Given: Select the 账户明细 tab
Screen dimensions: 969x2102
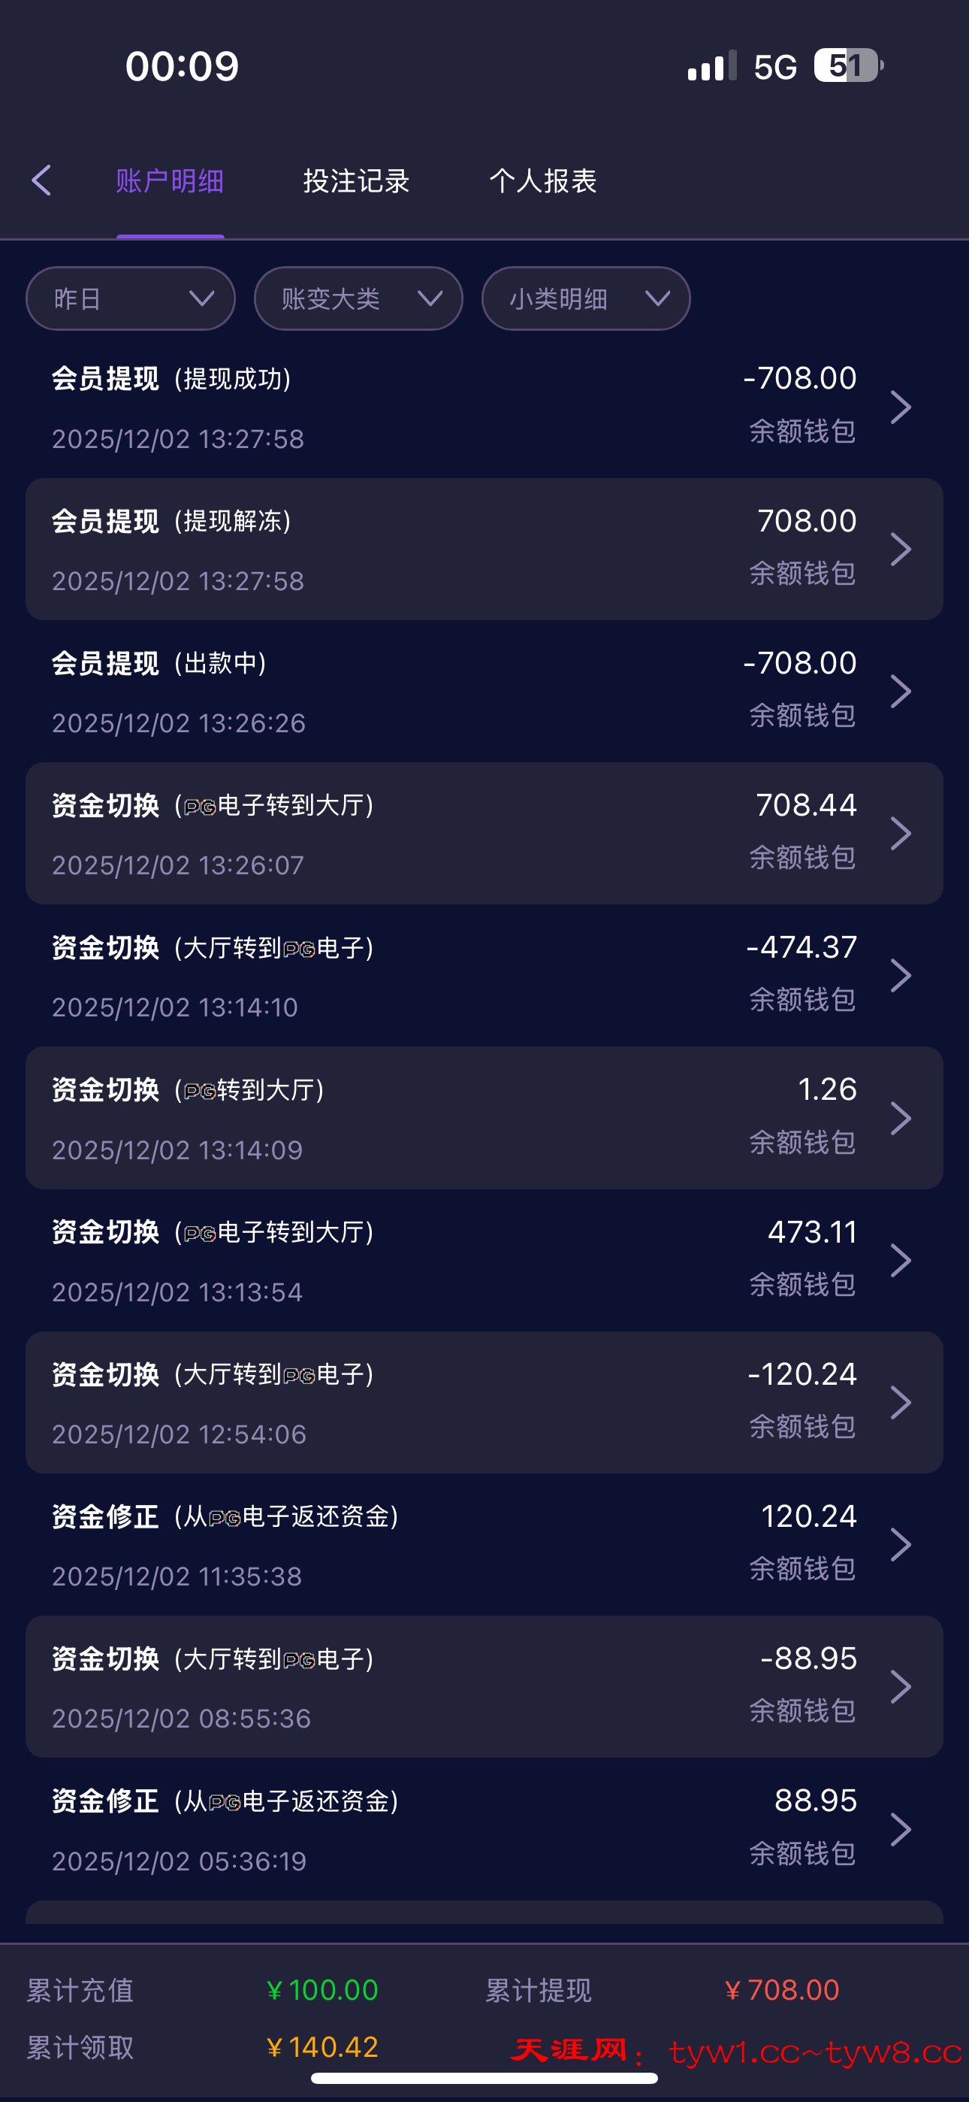Looking at the screenshot, I should (x=170, y=181).
